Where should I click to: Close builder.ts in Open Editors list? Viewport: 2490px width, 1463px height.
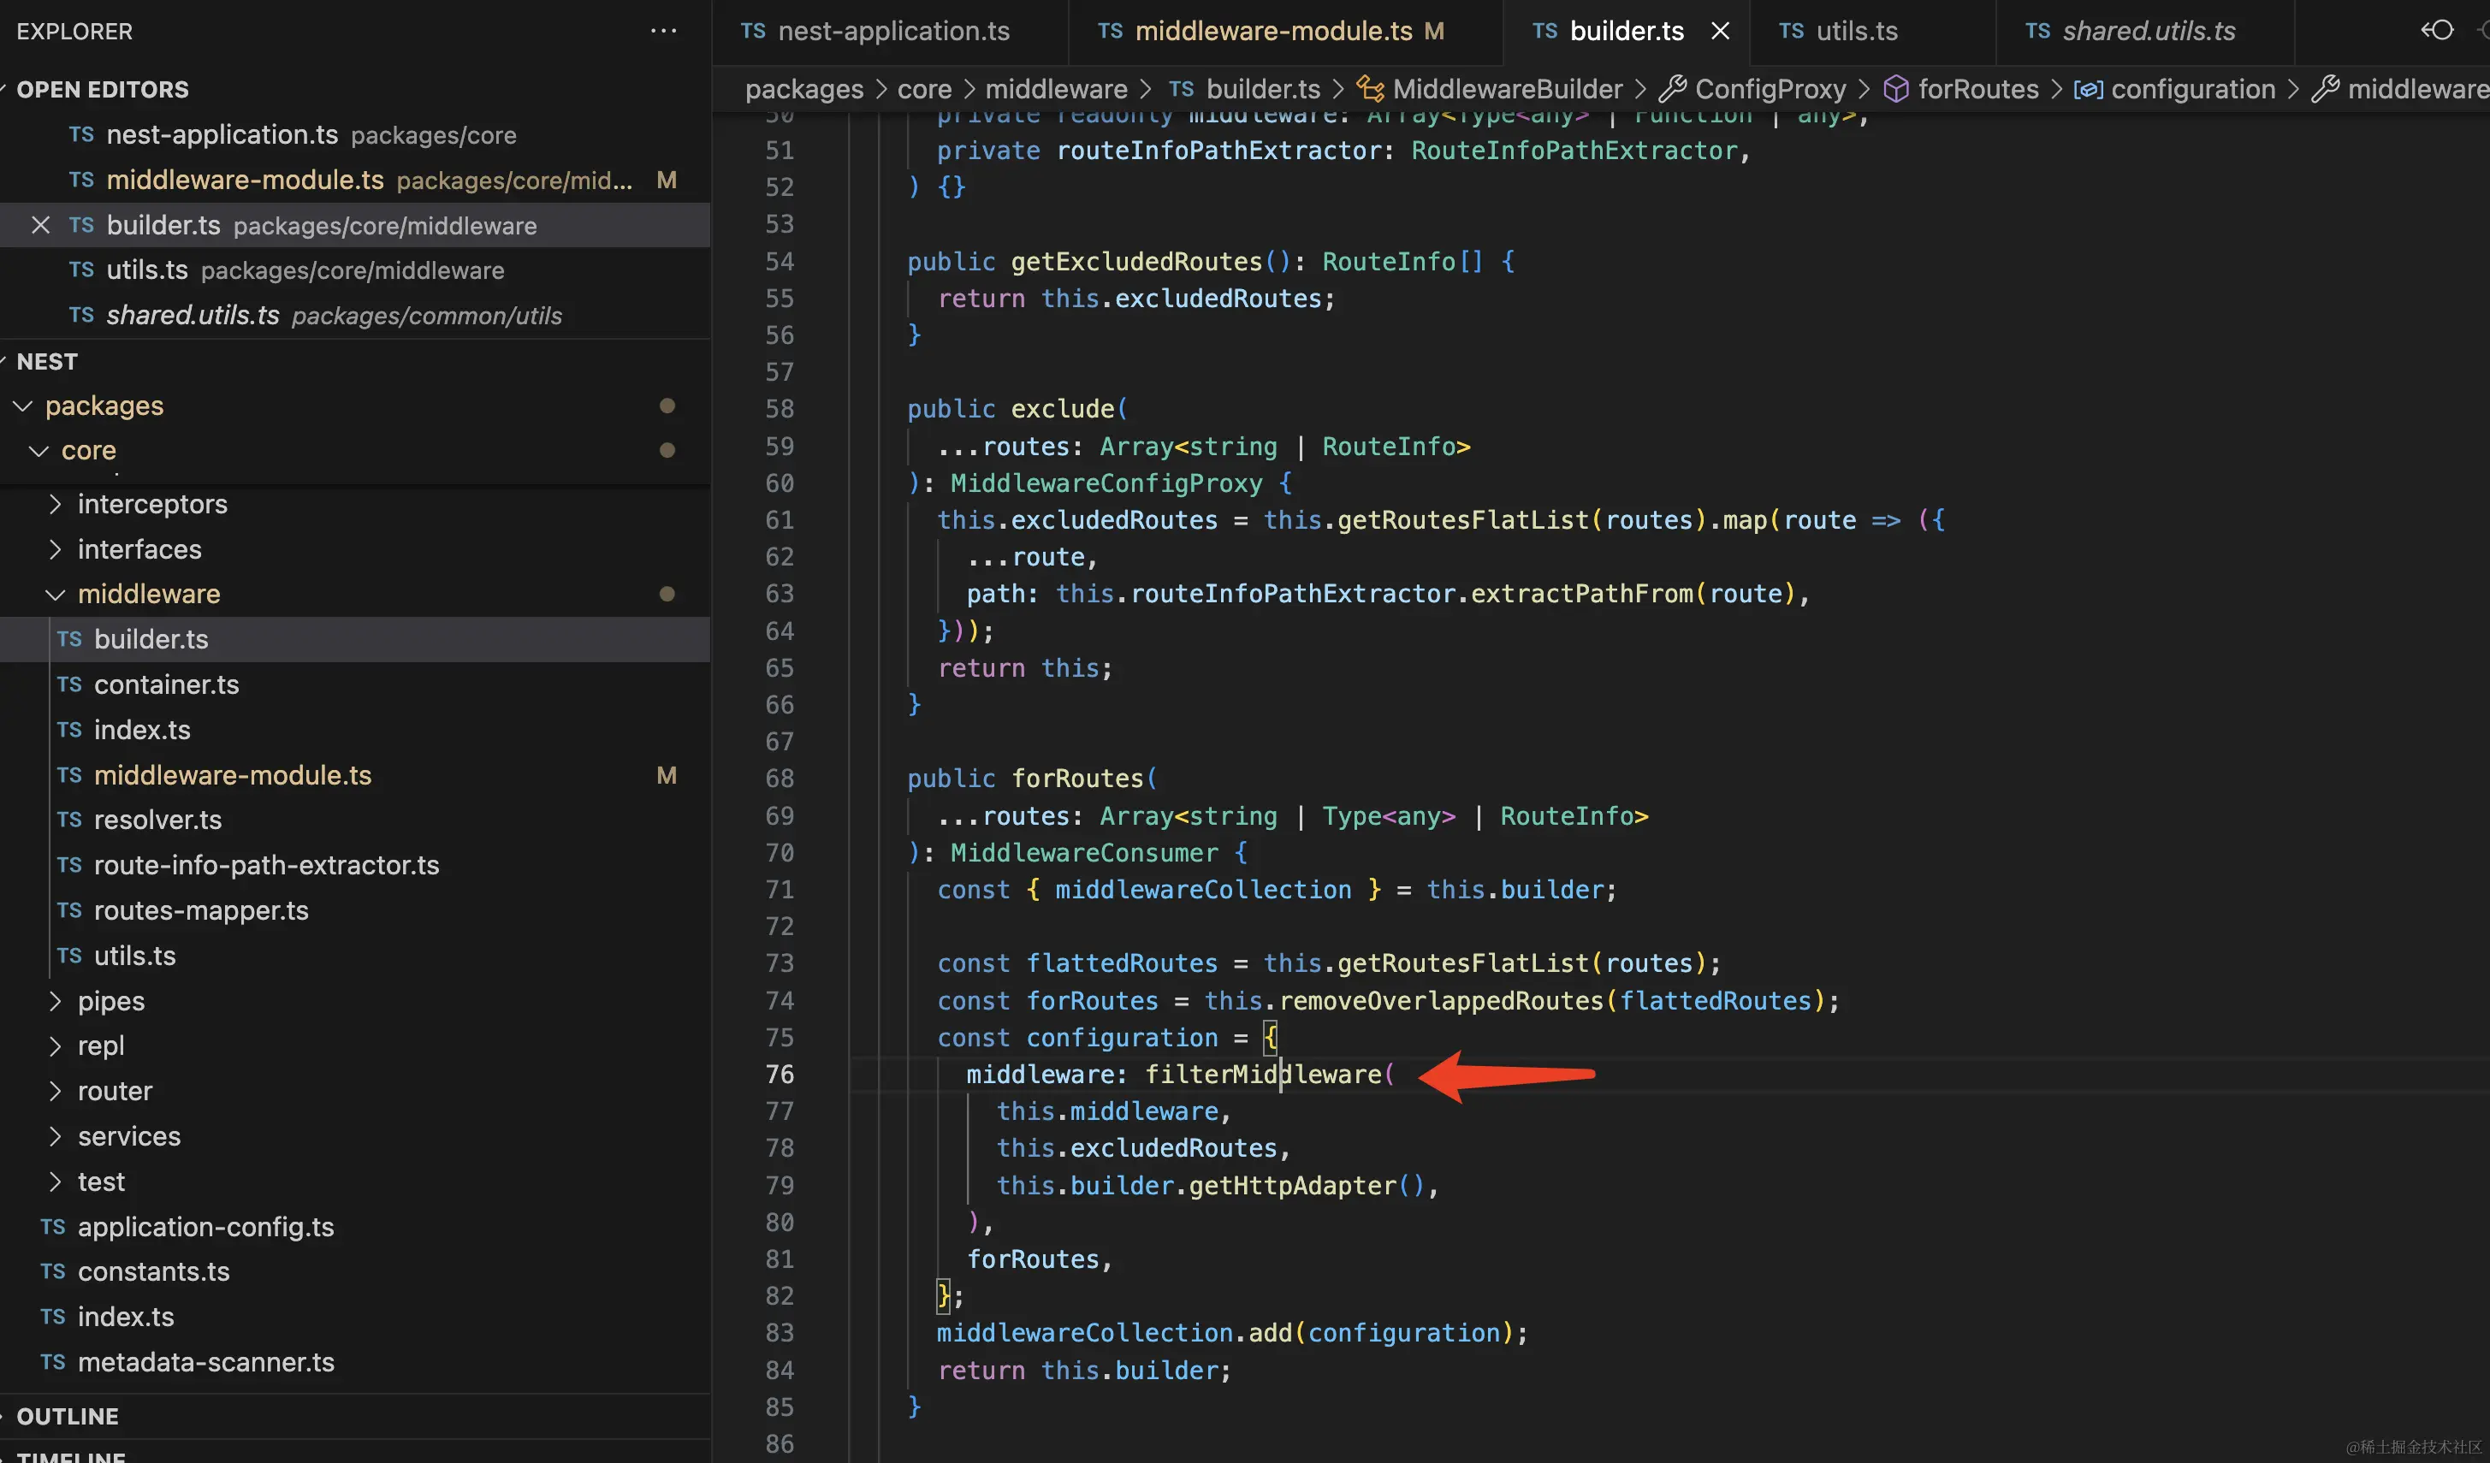[x=40, y=225]
